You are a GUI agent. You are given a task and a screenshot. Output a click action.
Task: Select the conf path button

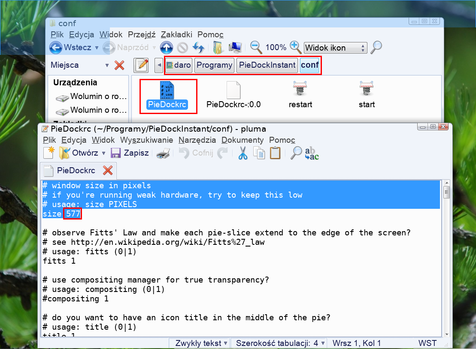[309, 65]
